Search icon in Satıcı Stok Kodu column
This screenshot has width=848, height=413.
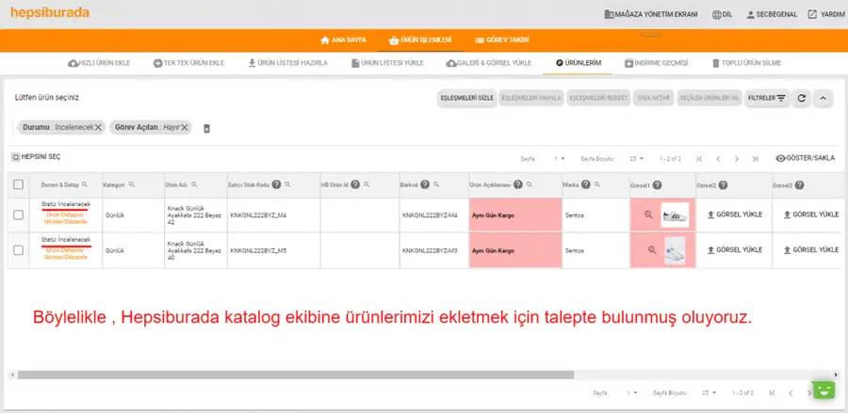tap(287, 184)
